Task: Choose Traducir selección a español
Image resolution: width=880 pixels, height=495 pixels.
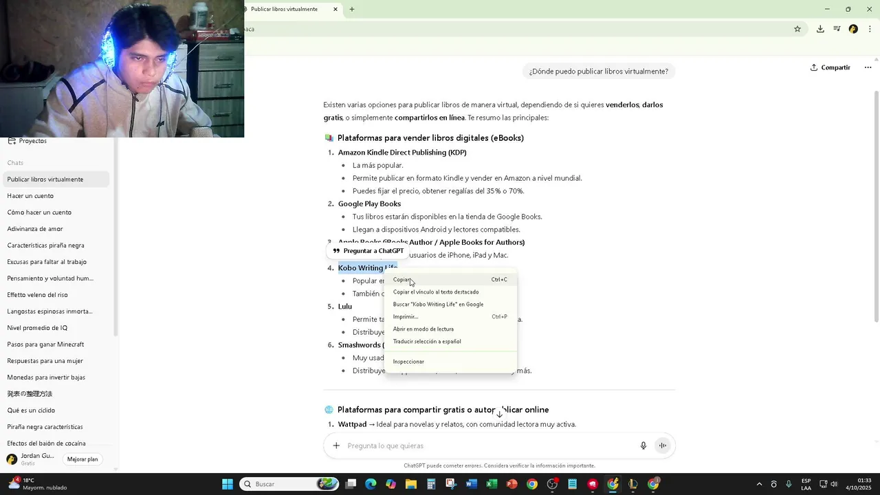Action: point(450,342)
